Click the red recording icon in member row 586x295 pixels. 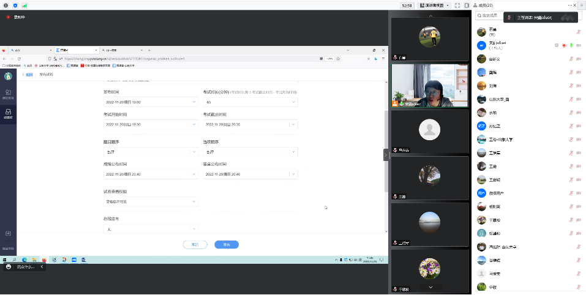pos(563,45)
